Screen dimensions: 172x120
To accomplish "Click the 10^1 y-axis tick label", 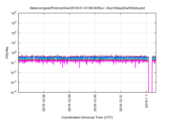I will click(14, 43).
